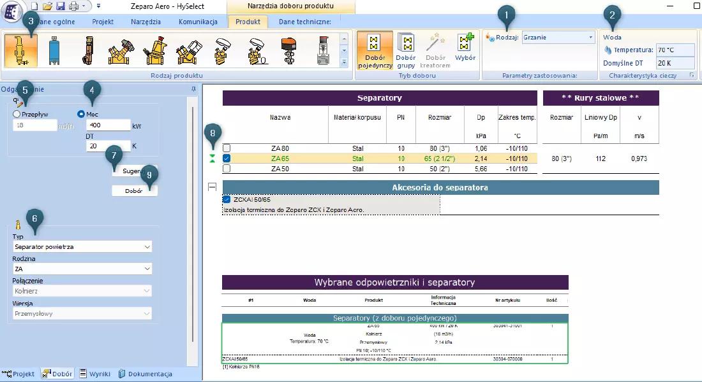This screenshot has width=702, height=382.
Task: Expand the Typ Separator powietrza dropdown
Action: click(x=82, y=246)
